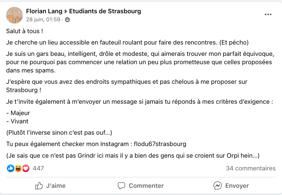Toggle J'aime to like the post
Screen dimensions: 282x195
[50, 186]
